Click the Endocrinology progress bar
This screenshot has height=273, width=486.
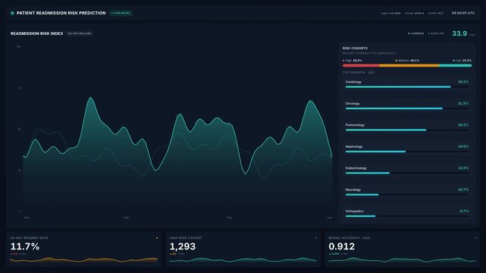click(x=407, y=173)
